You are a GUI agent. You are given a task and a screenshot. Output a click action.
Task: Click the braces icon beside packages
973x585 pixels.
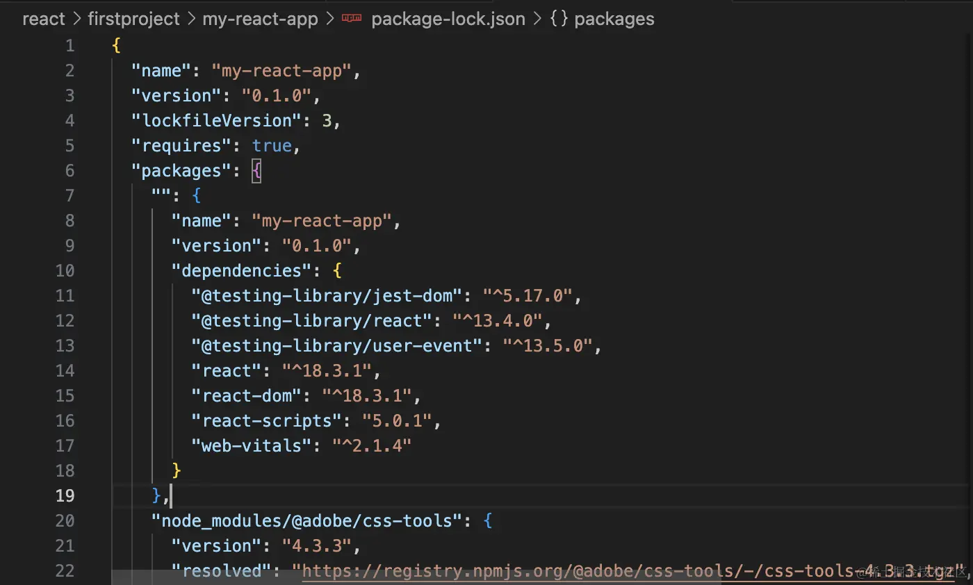pyautogui.click(x=559, y=19)
